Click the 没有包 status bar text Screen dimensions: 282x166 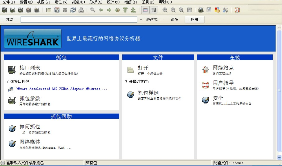tap(91, 163)
